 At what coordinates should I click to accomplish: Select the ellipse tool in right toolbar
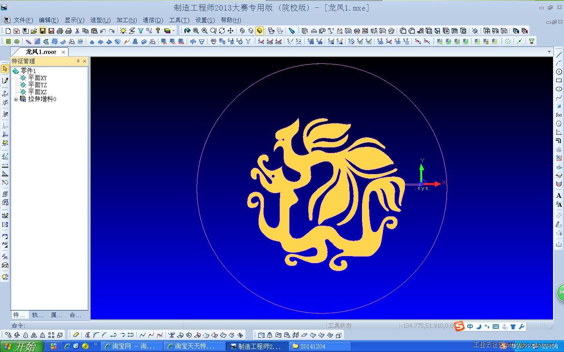coord(559,89)
